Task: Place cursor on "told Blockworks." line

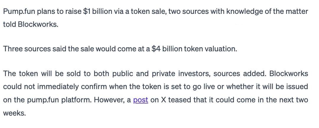Action: click(x=31, y=24)
